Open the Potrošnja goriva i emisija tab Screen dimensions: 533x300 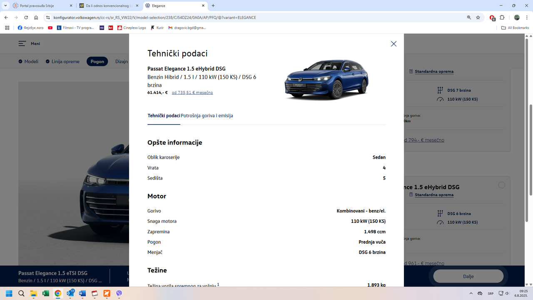click(207, 115)
